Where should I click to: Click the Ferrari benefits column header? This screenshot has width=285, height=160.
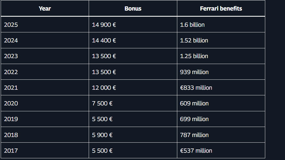click(x=221, y=8)
